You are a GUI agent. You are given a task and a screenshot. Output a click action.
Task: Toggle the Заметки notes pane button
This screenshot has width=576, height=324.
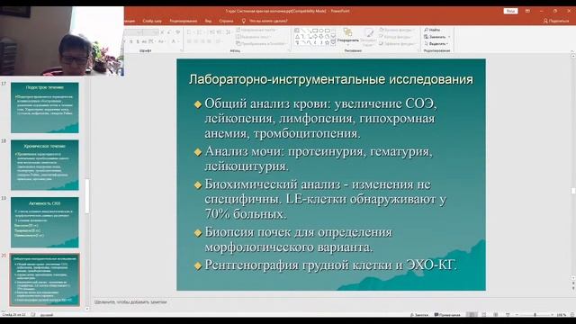(419, 315)
